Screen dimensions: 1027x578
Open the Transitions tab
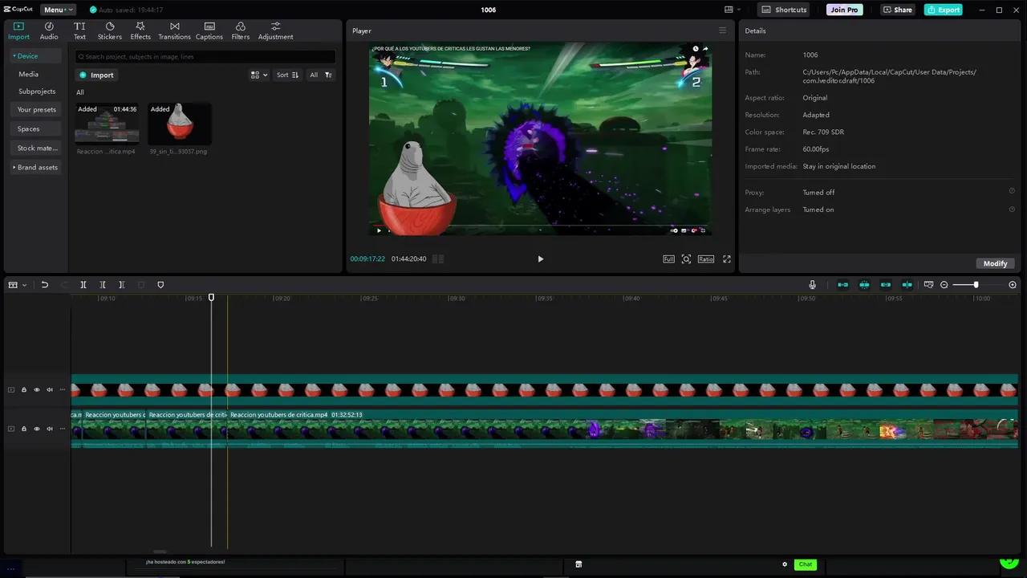[174, 31]
